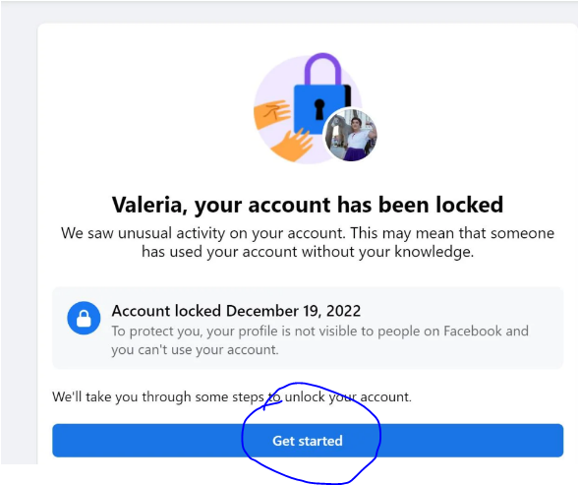578x485 pixels.
Task: Click the light purple circle behind the padlock
Action: click(308, 109)
